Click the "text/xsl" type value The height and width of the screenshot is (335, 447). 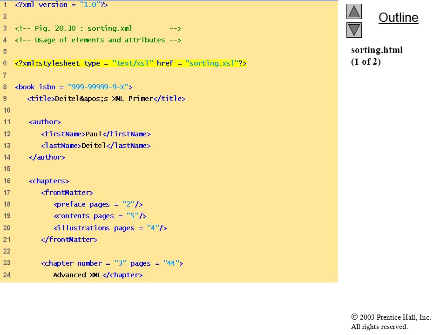pyautogui.click(x=133, y=63)
